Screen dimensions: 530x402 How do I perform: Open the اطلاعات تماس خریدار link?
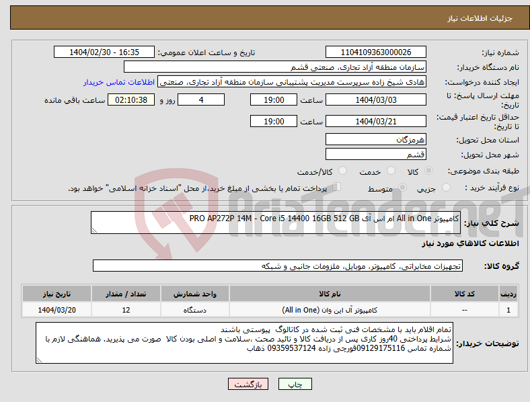(x=119, y=82)
